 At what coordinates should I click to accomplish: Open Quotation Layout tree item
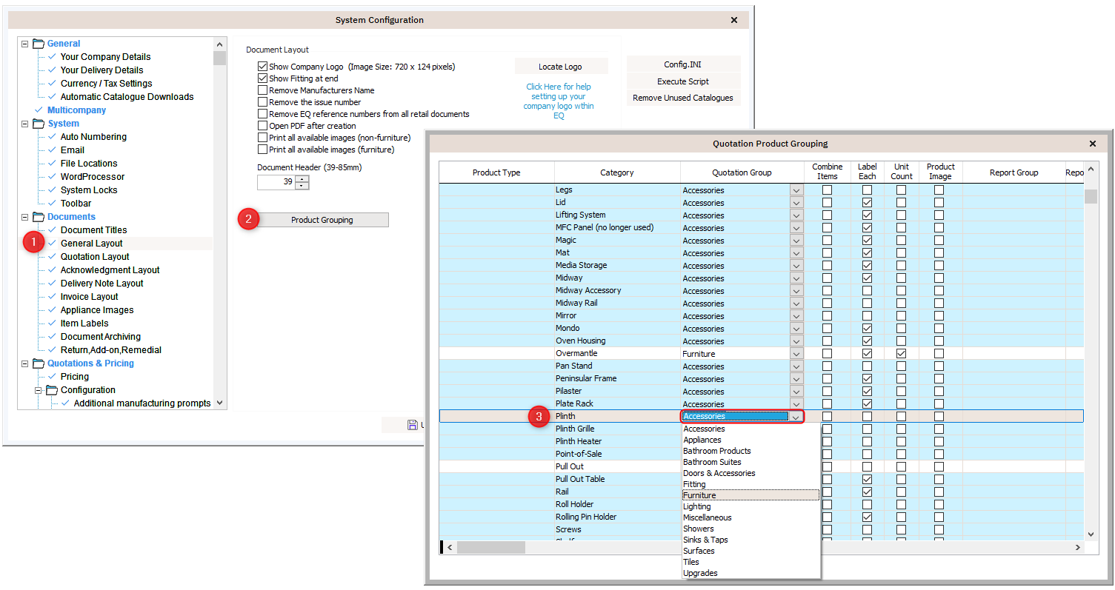95,257
